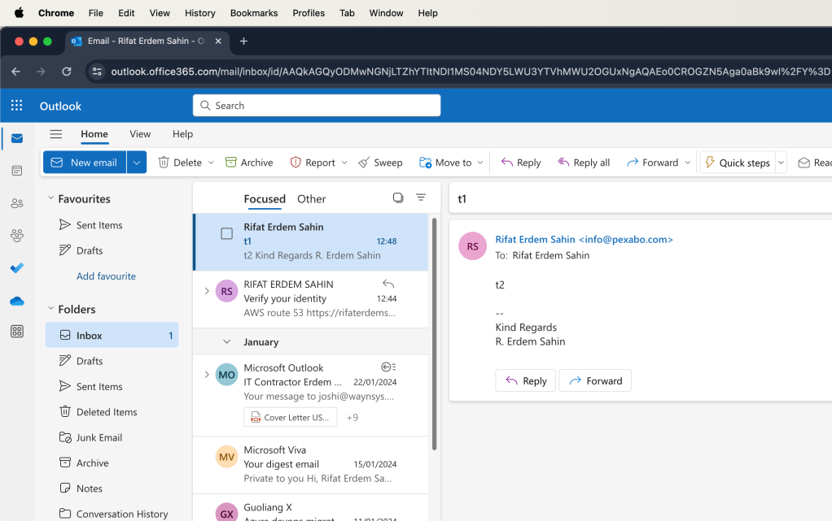Open Bookmarks menu in macOS menu bar
Screen dimensions: 832x521
254,13
